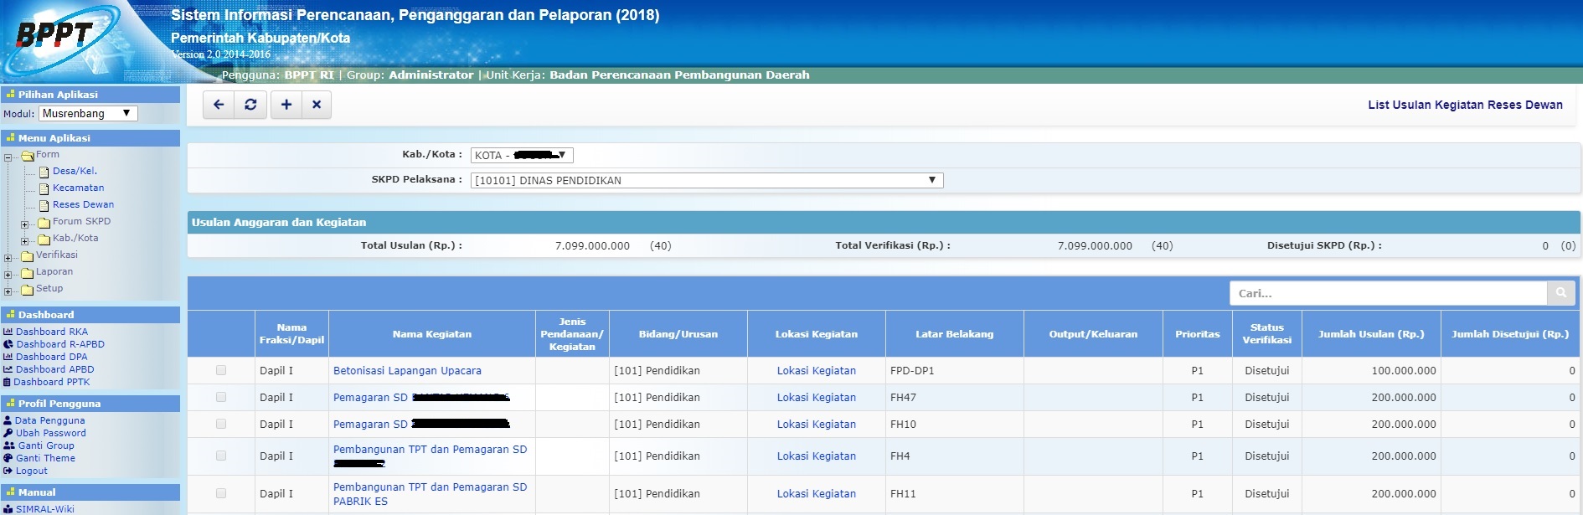Open Dashboard DPA
1583x515 pixels.
point(51,357)
